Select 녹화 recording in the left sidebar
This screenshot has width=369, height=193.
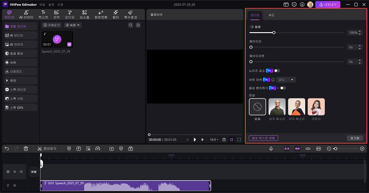coord(20,62)
